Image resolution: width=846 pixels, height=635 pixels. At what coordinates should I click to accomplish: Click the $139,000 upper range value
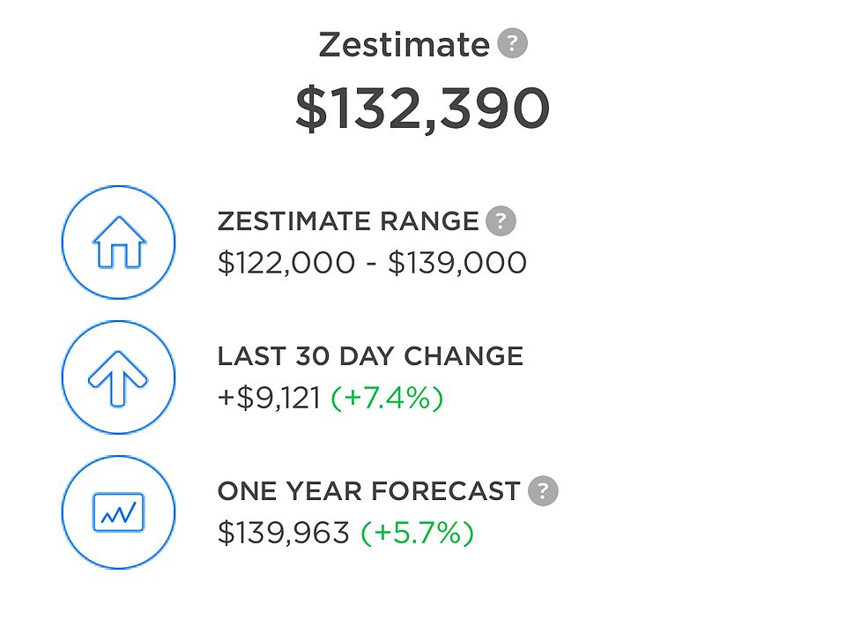pos(457,264)
